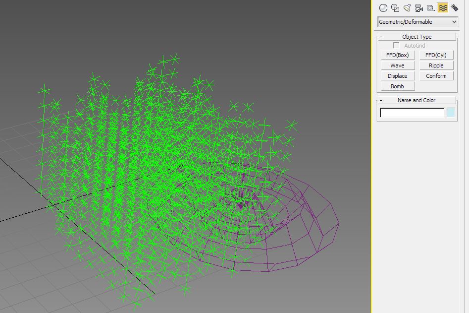Screen dimensions: 469x313
Task: Select the Systems category icon
Action: coord(454,8)
